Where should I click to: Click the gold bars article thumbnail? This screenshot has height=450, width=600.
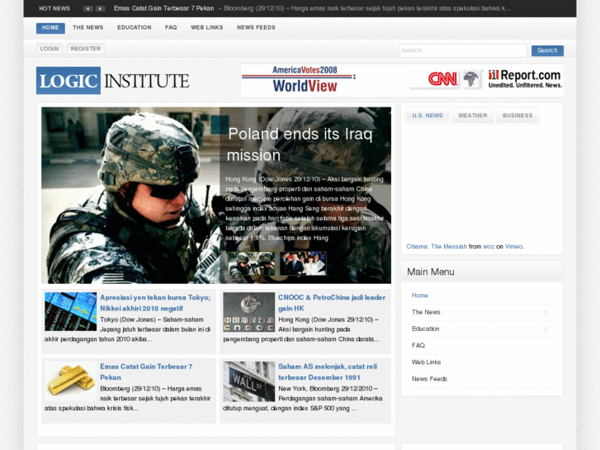pyautogui.click(x=71, y=381)
